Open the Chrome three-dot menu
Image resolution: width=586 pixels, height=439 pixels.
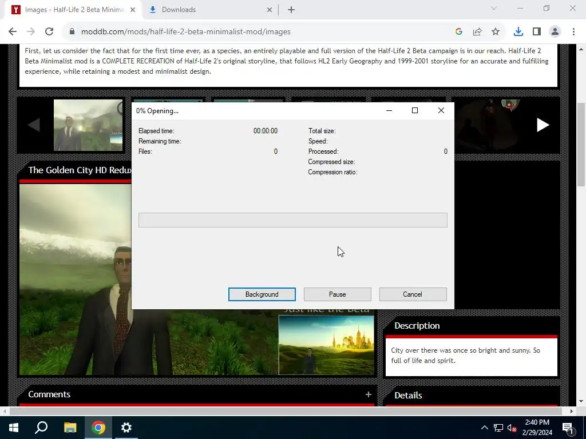tap(573, 32)
